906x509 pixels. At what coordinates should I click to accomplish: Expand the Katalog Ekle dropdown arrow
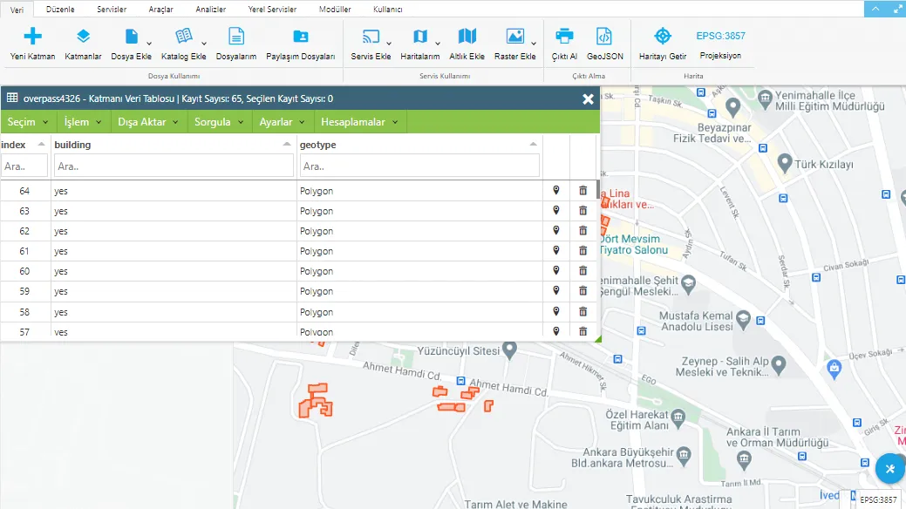click(x=204, y=44)
